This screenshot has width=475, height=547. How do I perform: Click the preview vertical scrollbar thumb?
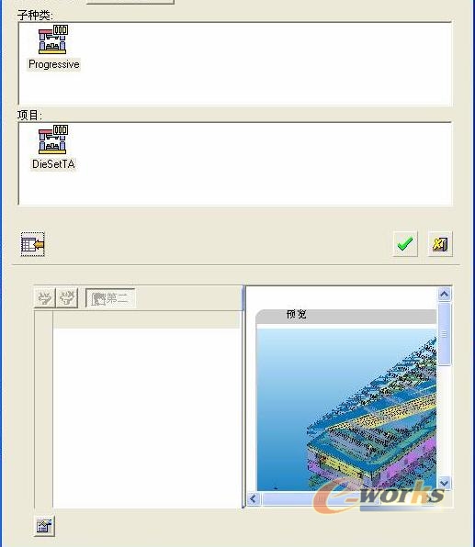(x=445, y=334)
